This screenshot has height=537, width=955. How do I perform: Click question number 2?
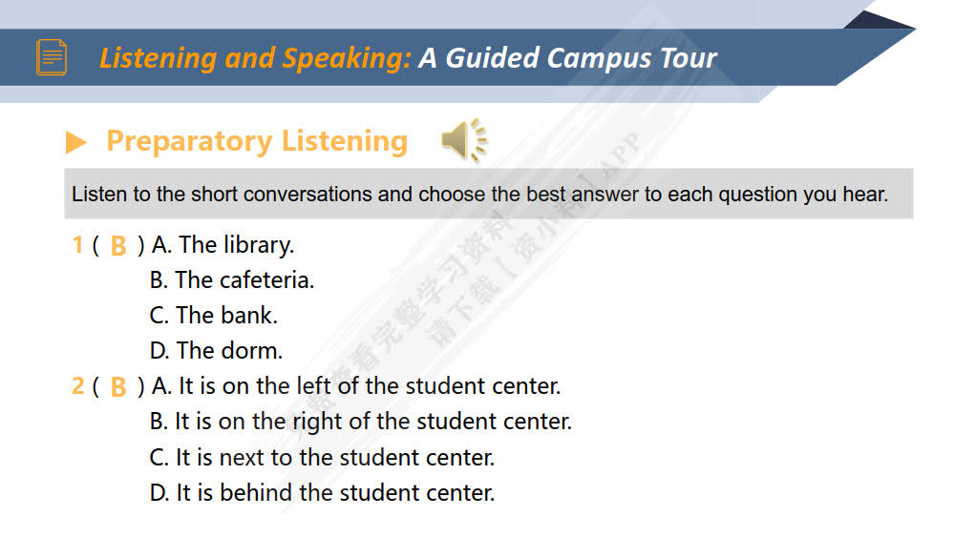click(77, 386)
